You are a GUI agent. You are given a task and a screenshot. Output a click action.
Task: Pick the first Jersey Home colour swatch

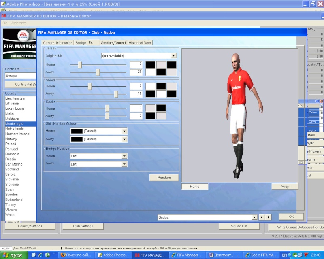click(150, 64)
